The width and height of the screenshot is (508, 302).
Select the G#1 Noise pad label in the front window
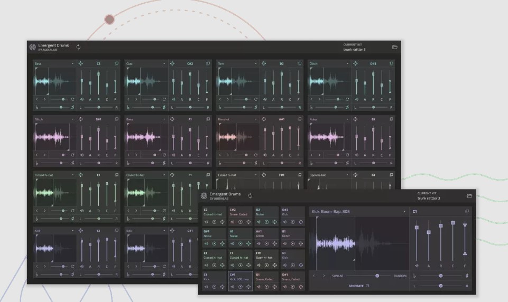[207, 234]
